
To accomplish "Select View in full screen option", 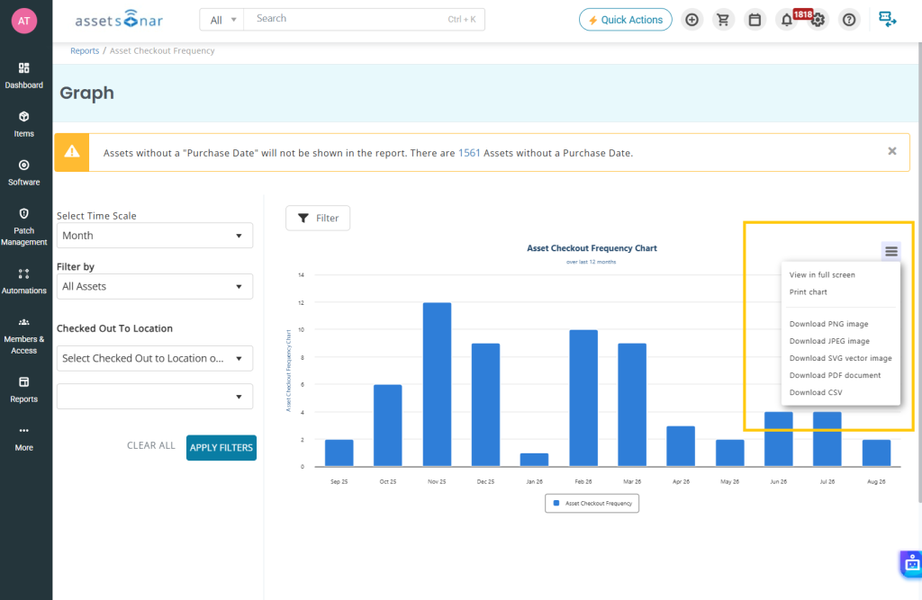I will click(x=822, y=275).
